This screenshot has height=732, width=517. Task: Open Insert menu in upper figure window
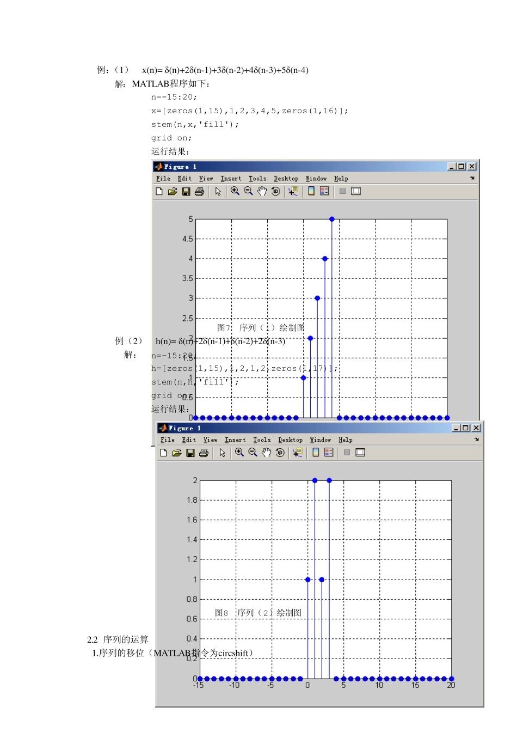(x=231, y=179)
